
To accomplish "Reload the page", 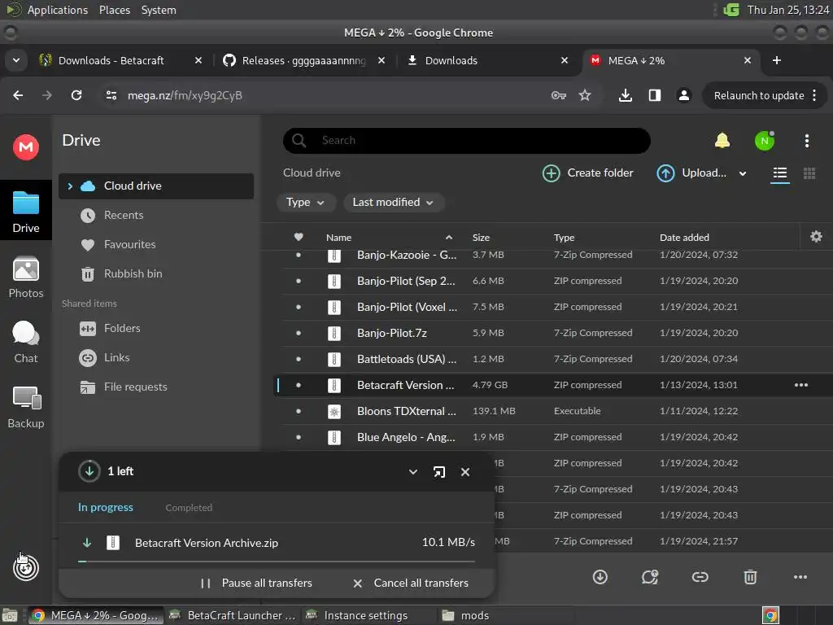I will point(76,95).
